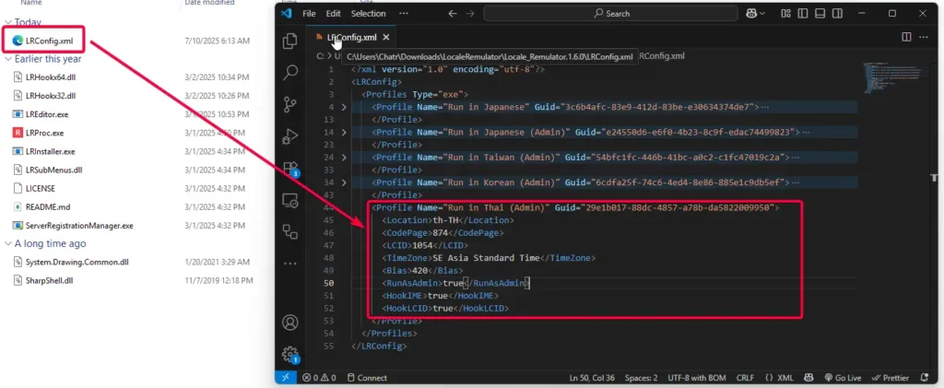
Task: Toggle the secondary side bar
Action: point(837,13)
